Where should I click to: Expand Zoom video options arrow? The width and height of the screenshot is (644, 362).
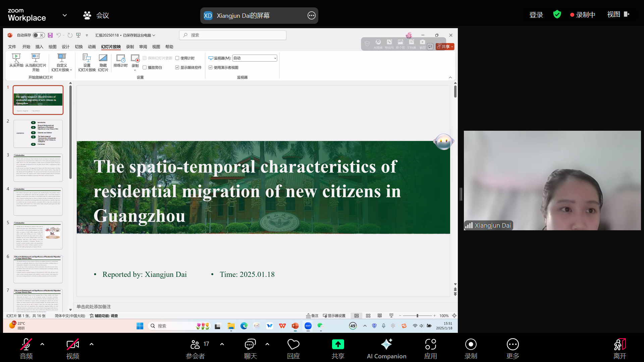coord(92,344)
